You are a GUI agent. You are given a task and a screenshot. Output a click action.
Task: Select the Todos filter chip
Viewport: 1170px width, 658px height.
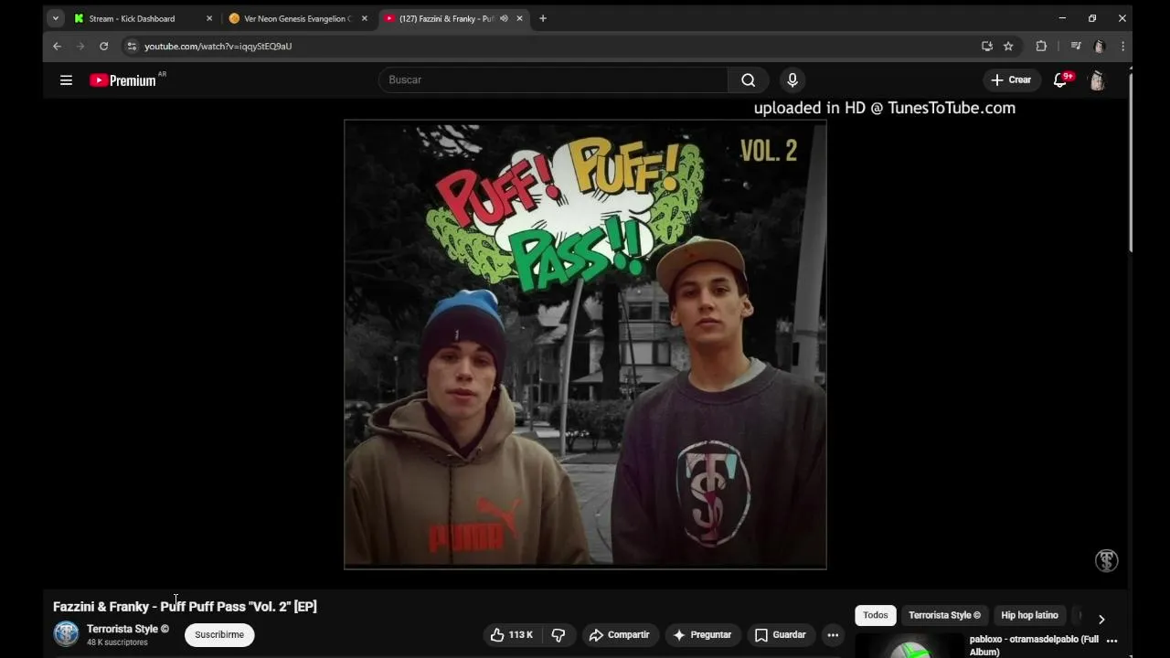point(876,615)
